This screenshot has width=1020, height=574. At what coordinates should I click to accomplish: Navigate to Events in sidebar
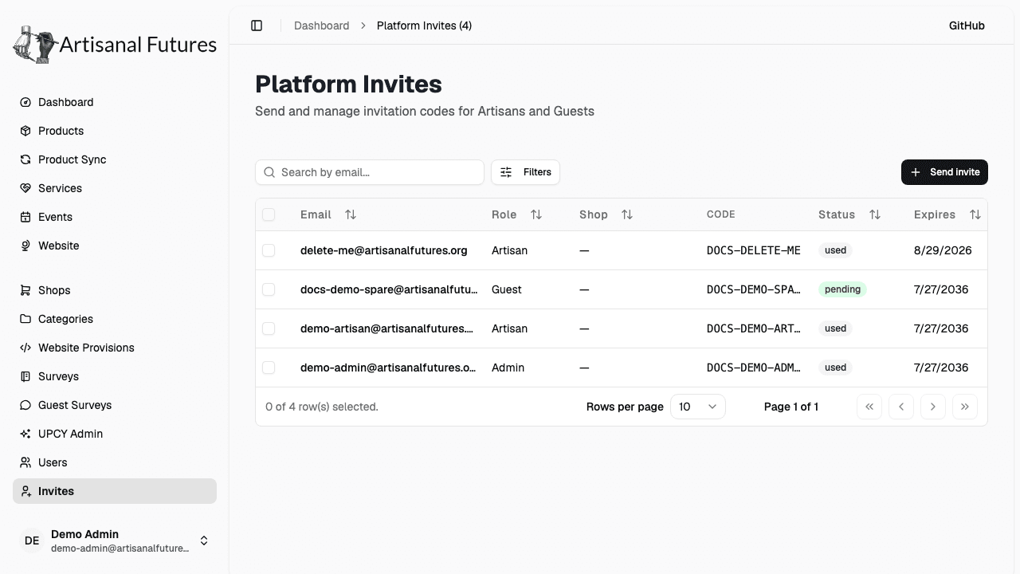coord(115,217)
